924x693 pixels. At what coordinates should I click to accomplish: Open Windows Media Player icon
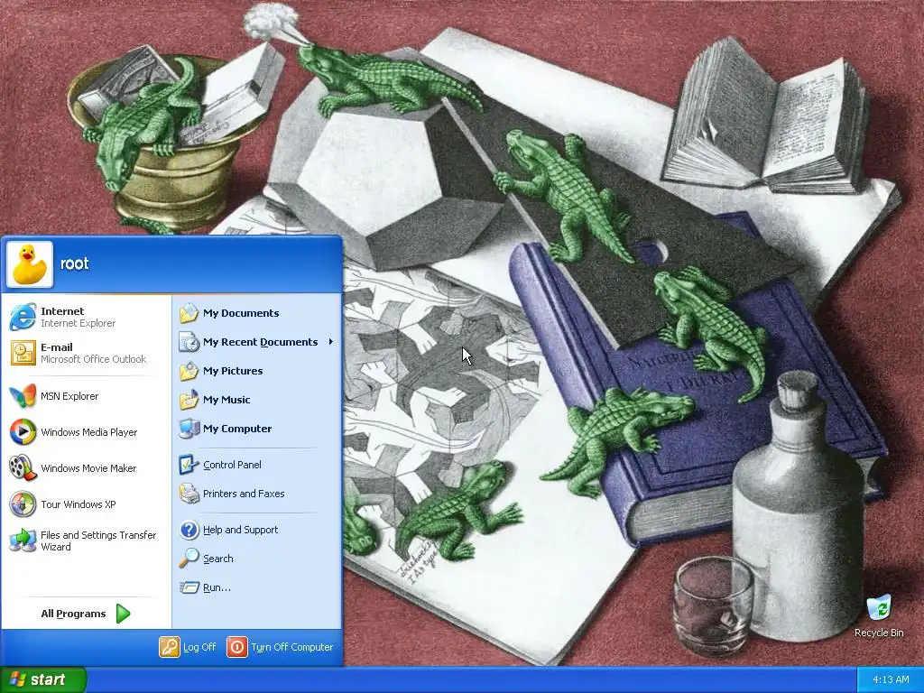pos(23,432)
